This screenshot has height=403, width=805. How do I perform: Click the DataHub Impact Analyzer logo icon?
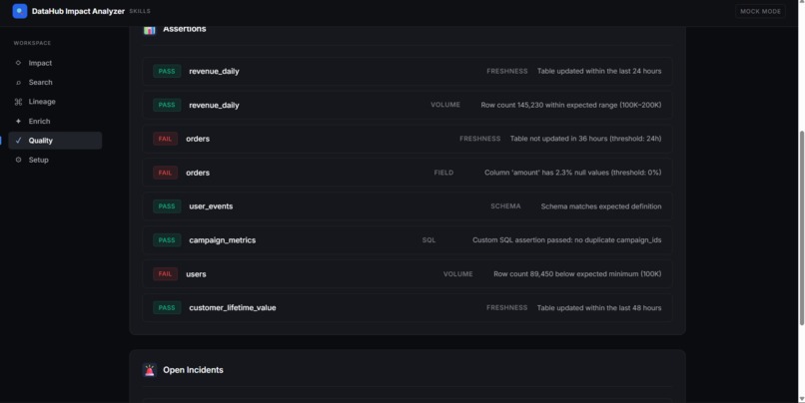20,11
